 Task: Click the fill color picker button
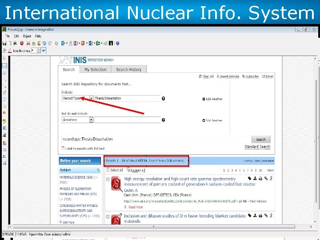pos(4,51)
